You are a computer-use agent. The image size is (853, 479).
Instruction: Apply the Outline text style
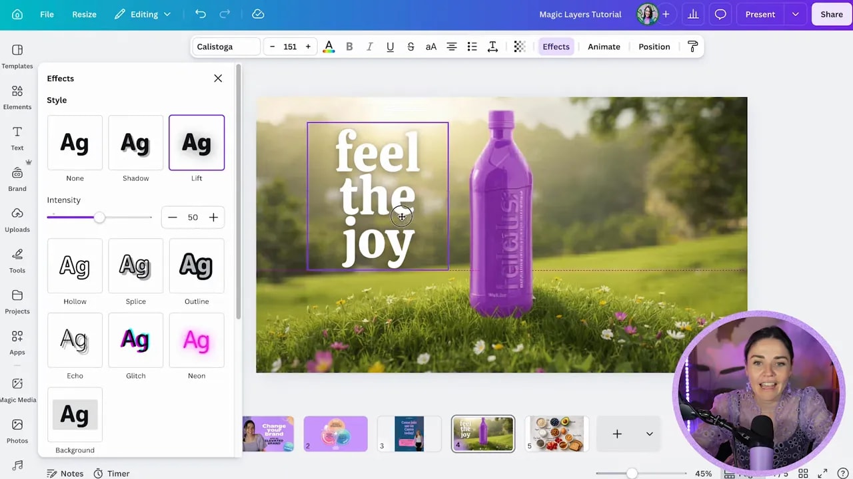coord(197,265)
